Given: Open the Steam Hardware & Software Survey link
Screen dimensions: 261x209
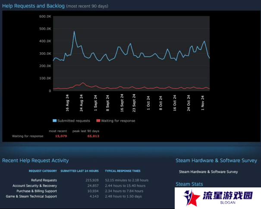Looking at the screenshot, I should tap(208, 172).
